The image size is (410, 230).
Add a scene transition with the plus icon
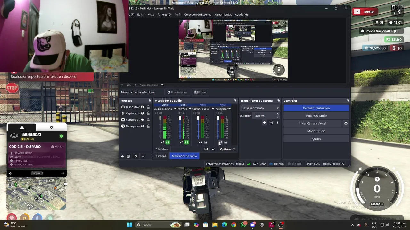click(x=265, y=122)
